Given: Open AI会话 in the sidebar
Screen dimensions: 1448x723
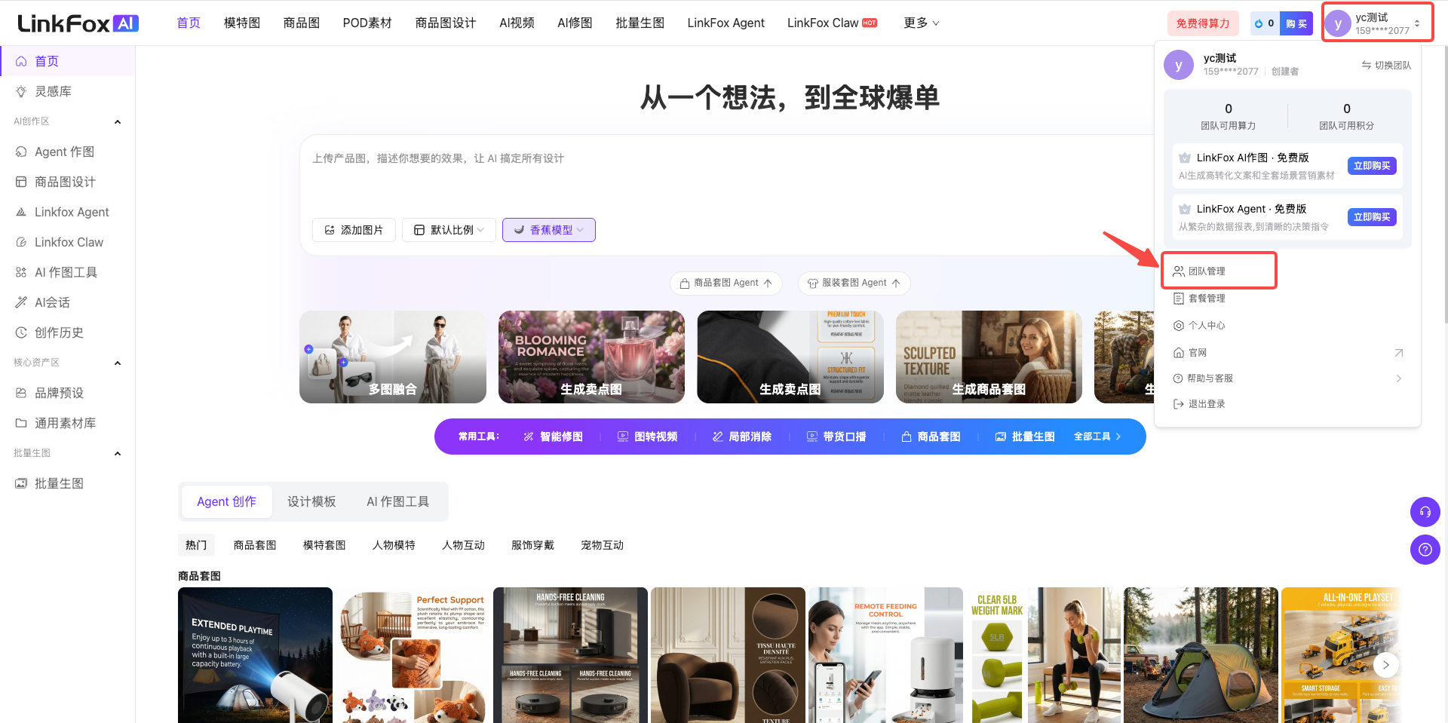Looking at the screenshot, I should 68,302.
